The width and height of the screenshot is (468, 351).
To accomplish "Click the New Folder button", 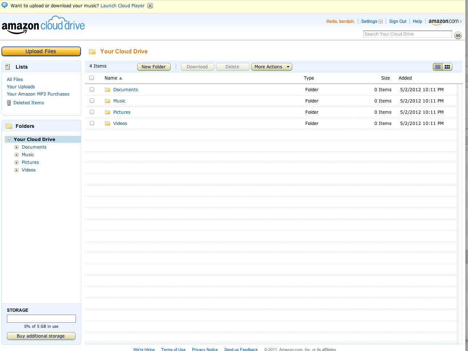I will coord(154,67).
